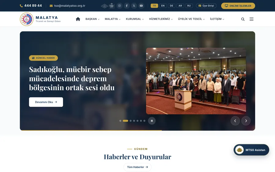The height and width of the screenshot is (172, 275).
Task: Open the Instagram social icon
Action: pyautogui.click(x=119, y=6)
